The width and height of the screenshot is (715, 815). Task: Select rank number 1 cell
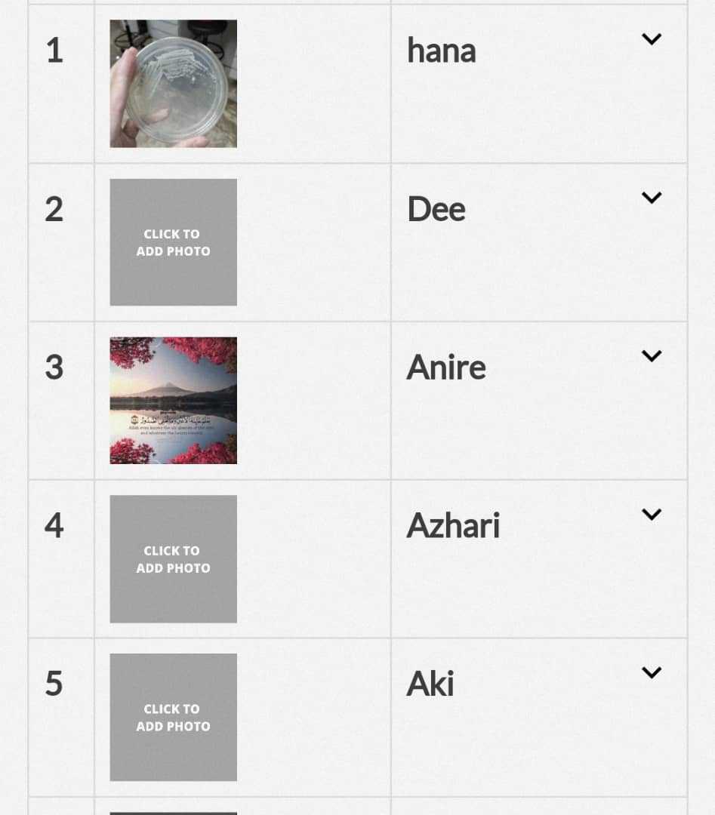coord(61,84)
